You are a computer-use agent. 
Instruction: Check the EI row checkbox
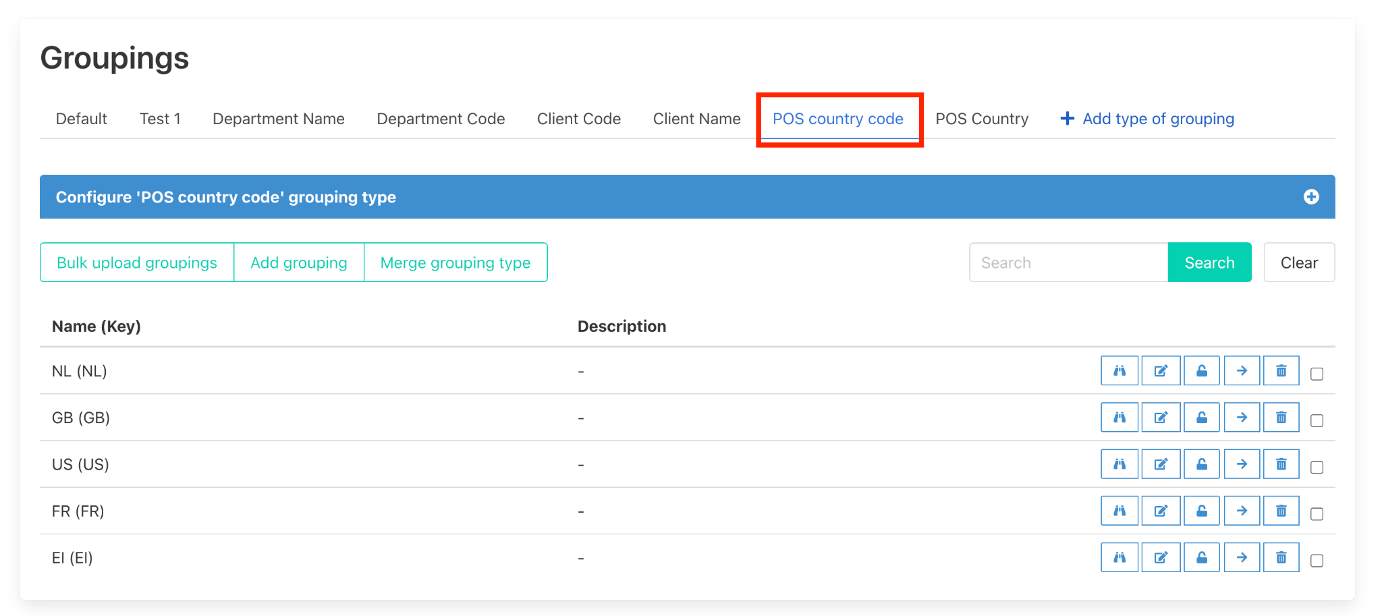click(x=1317, y=561)
